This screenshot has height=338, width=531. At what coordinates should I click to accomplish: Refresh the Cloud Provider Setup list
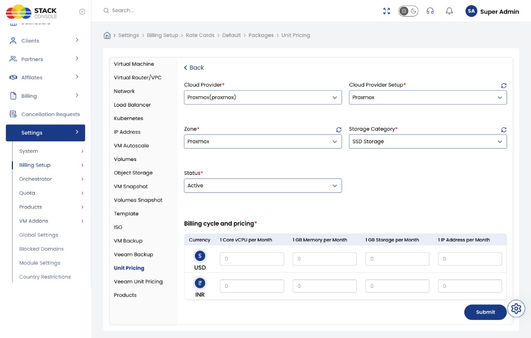tap(504, 85)
